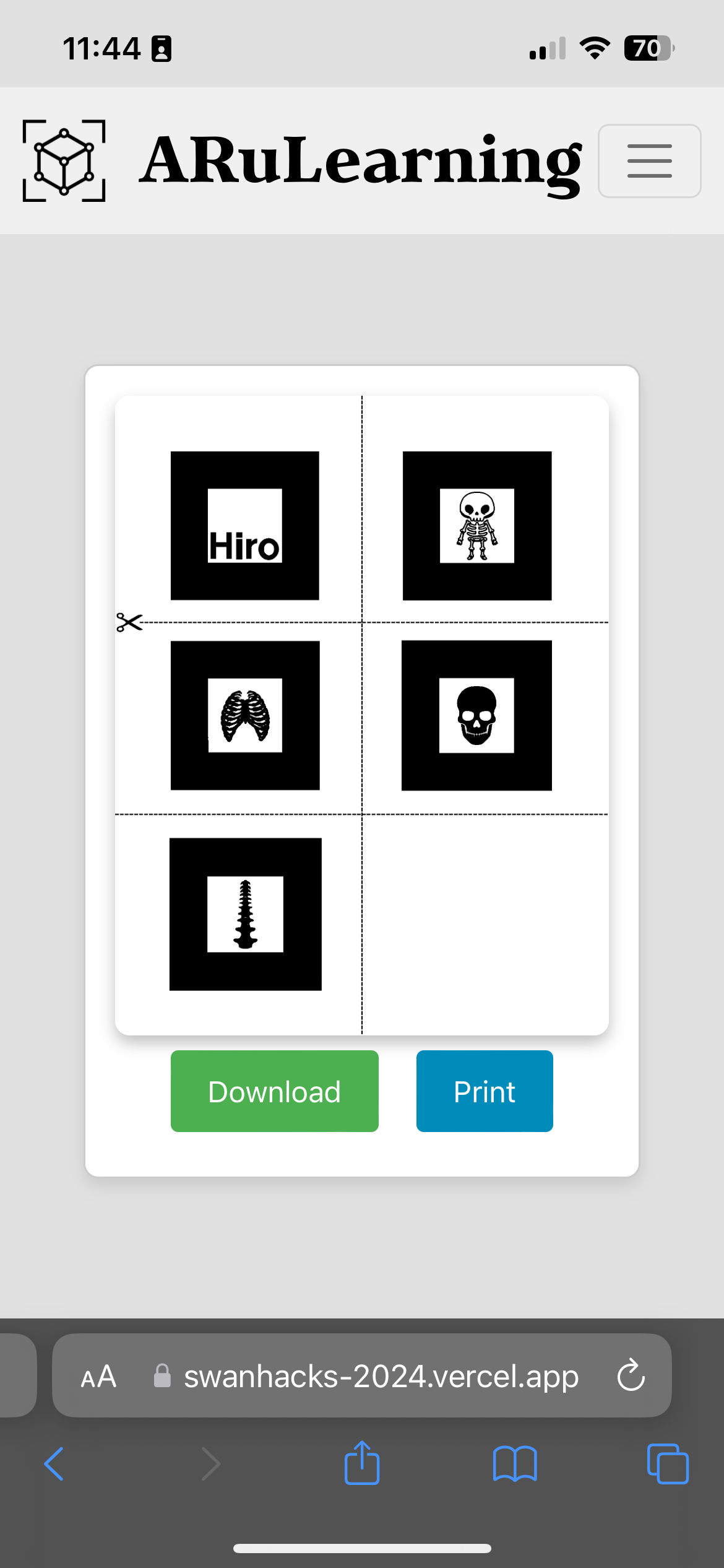724x1568 pixels.
Task: Select the full skeleton marker
Action: point(477,526)
